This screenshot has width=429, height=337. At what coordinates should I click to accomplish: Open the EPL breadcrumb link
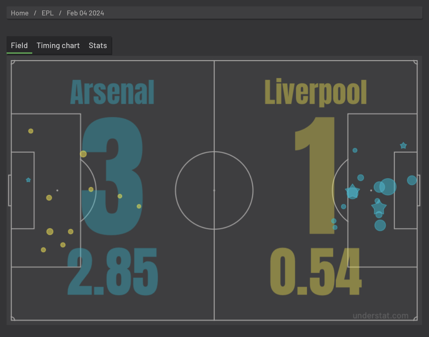point(48,13)
